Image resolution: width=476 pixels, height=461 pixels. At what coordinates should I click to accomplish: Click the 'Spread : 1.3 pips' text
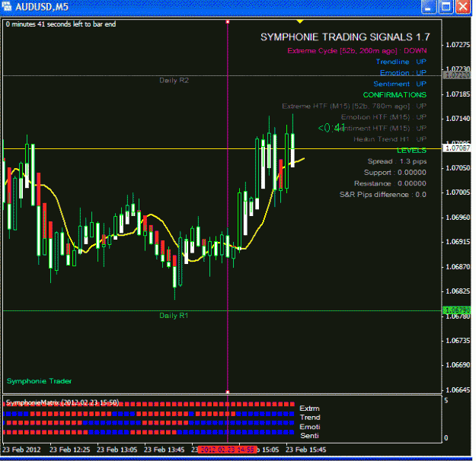coord(397,161)
